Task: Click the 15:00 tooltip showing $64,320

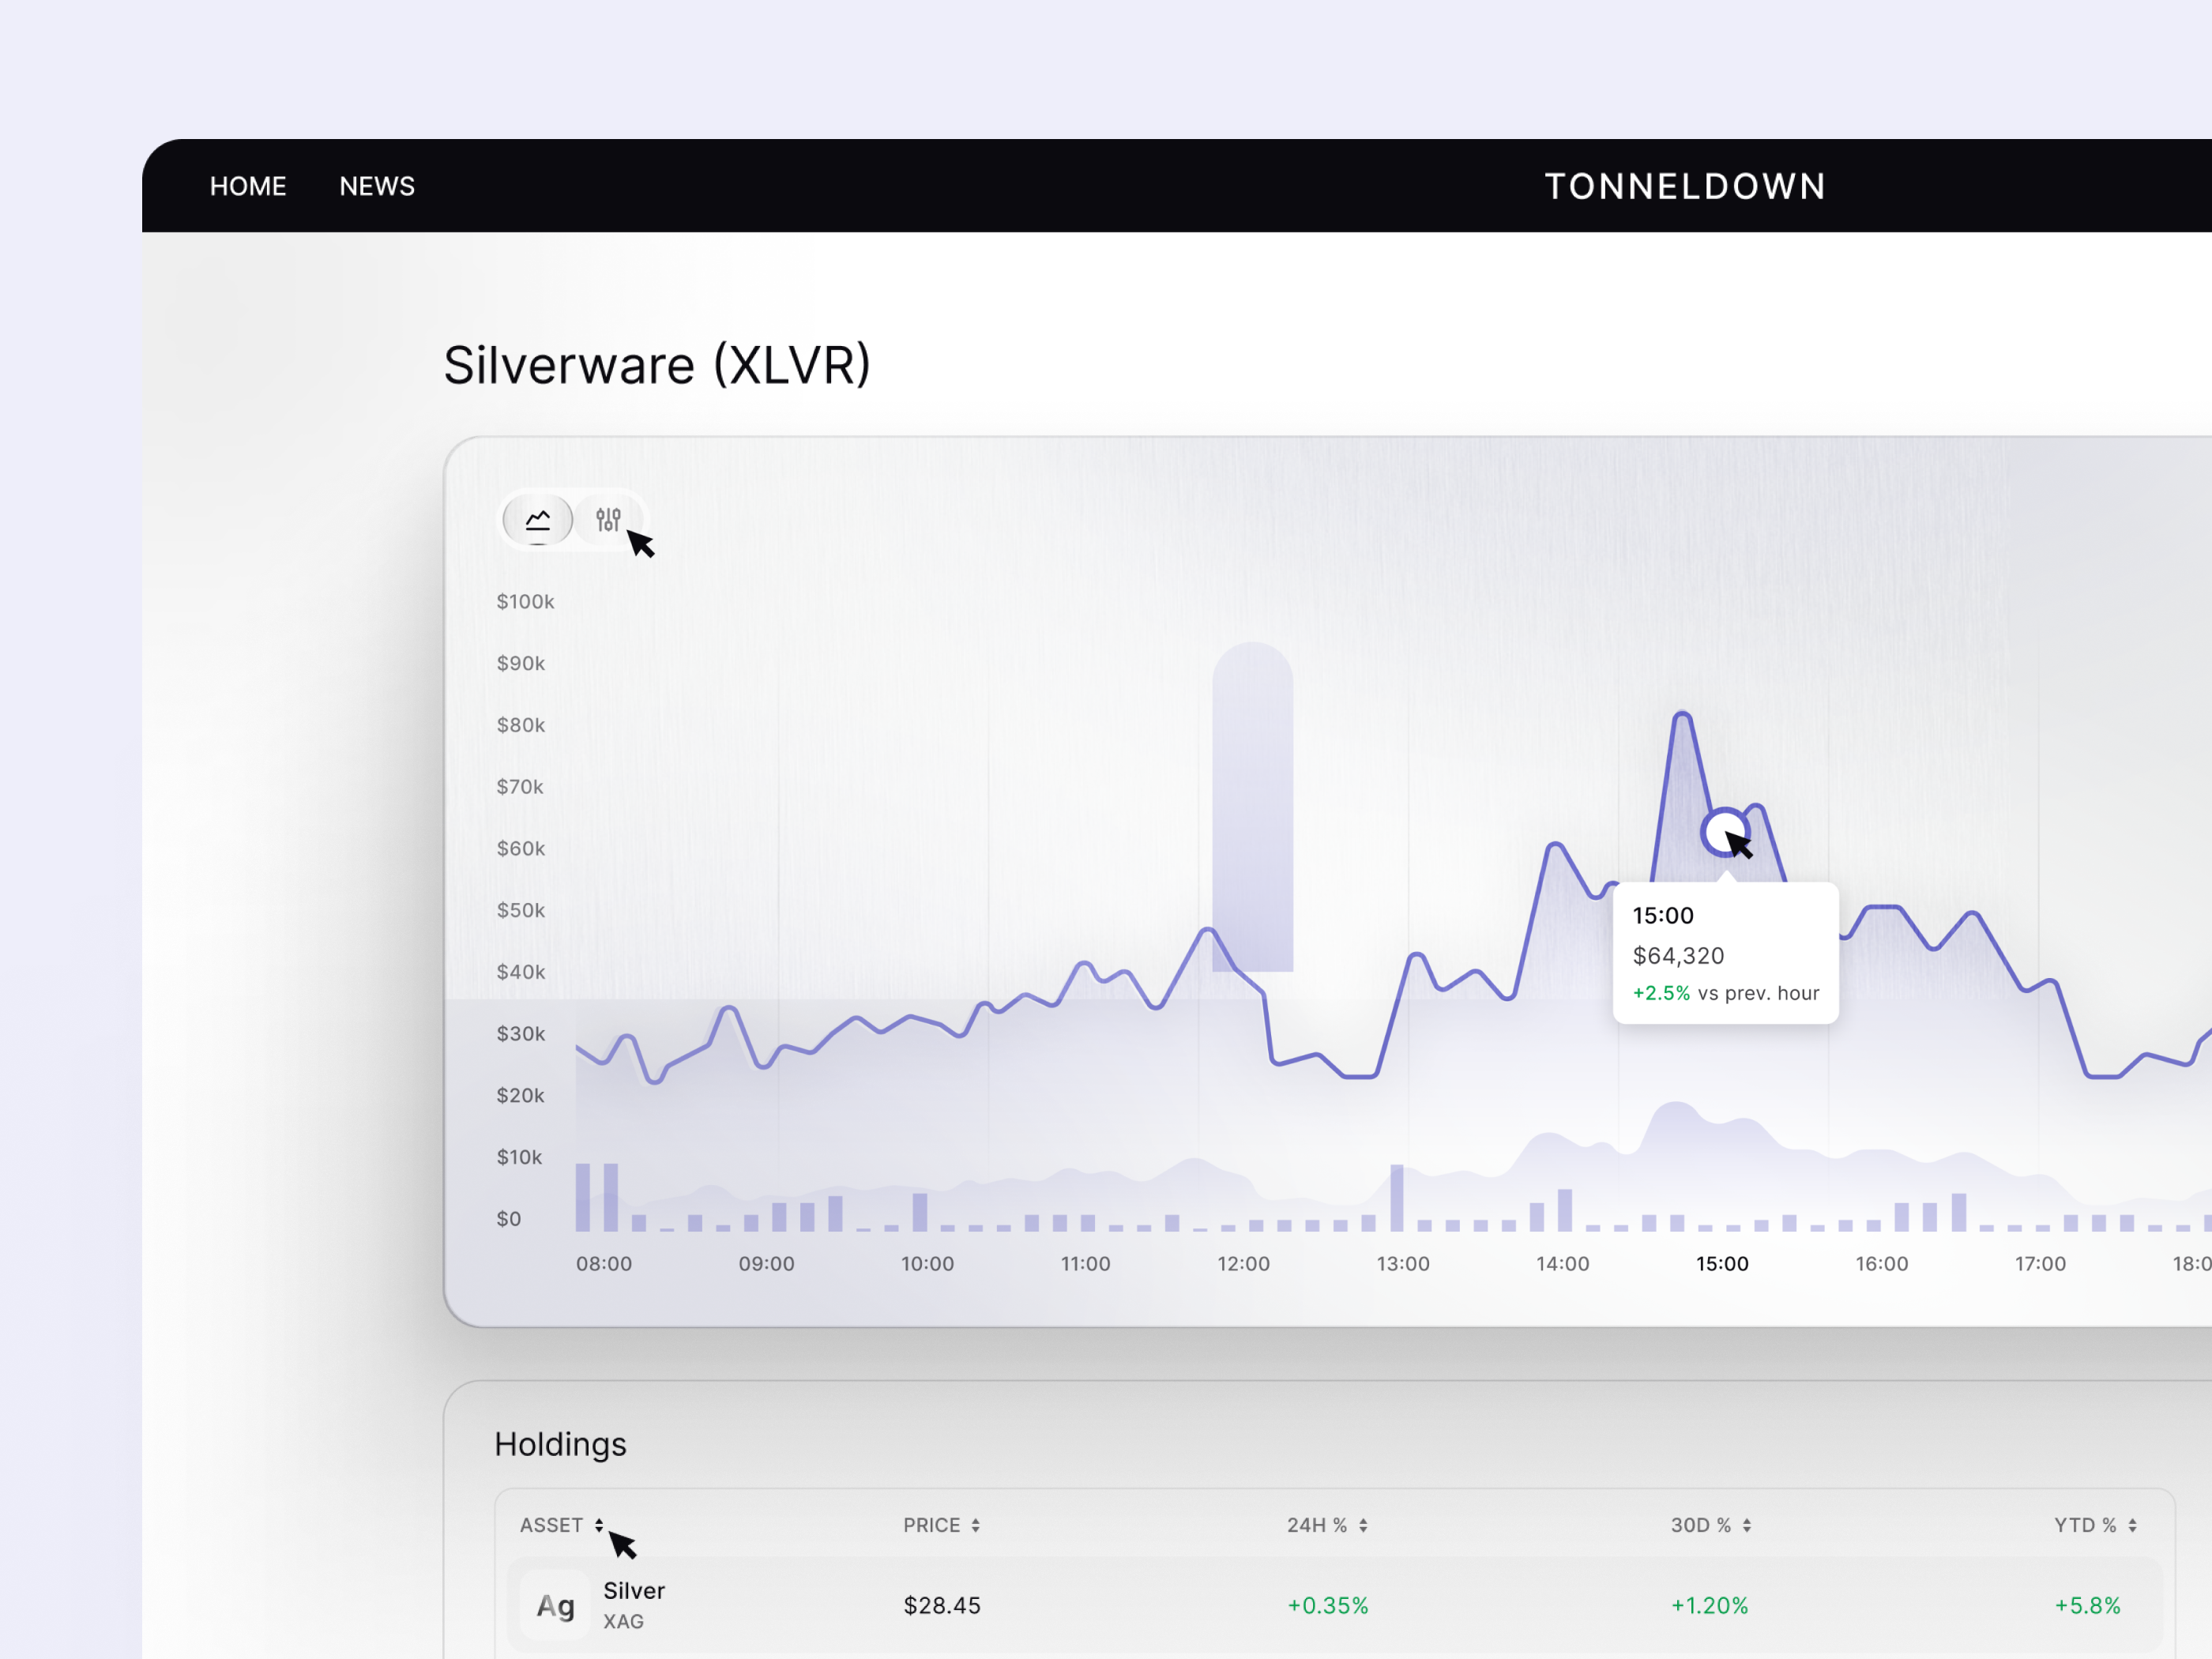Action: coord(1726,952)
